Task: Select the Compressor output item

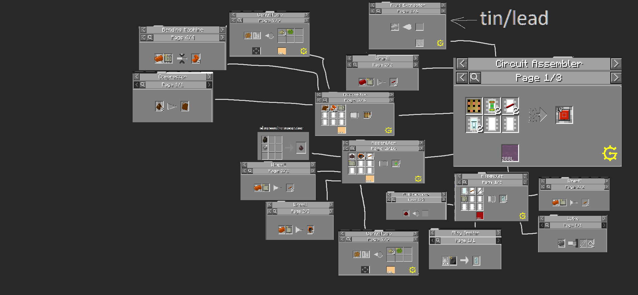Action: tap(185, 106)
